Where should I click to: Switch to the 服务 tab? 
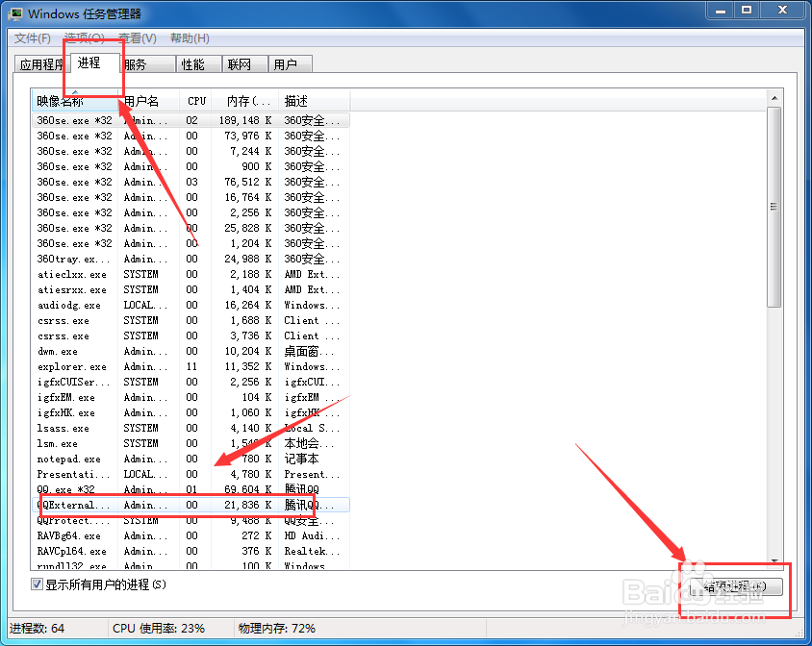148,64
